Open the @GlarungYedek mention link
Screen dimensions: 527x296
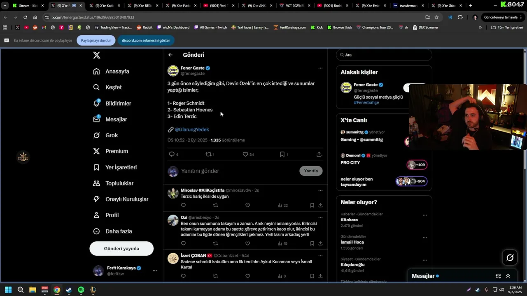(192, 129)
